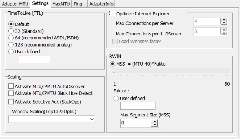This screenshot has height=139, width=240.
Task: Click the slider maximum label 50
Action: point(227,84)
